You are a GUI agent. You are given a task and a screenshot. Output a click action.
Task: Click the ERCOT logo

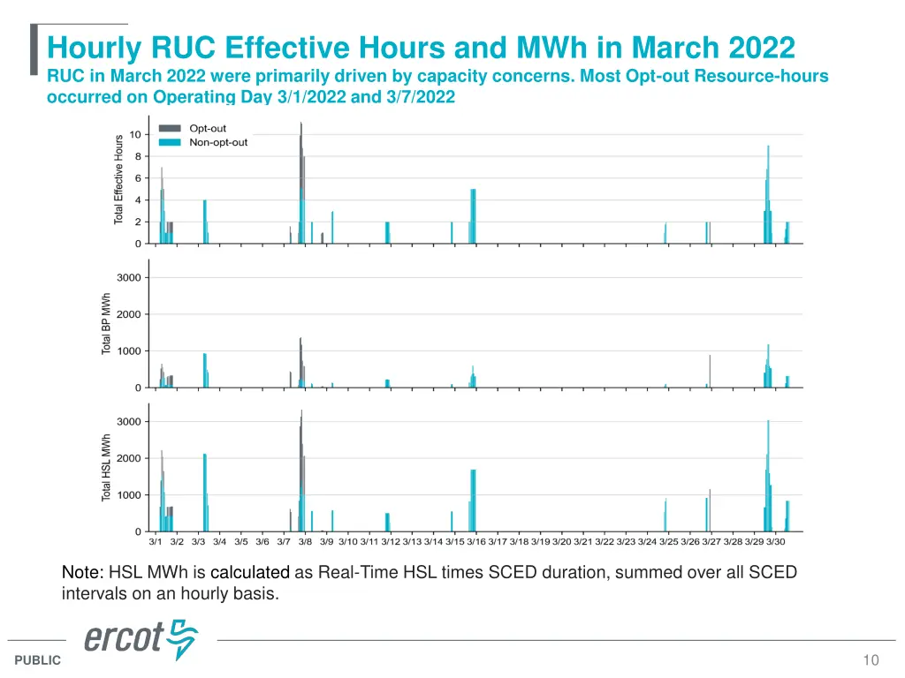(141, 639)
